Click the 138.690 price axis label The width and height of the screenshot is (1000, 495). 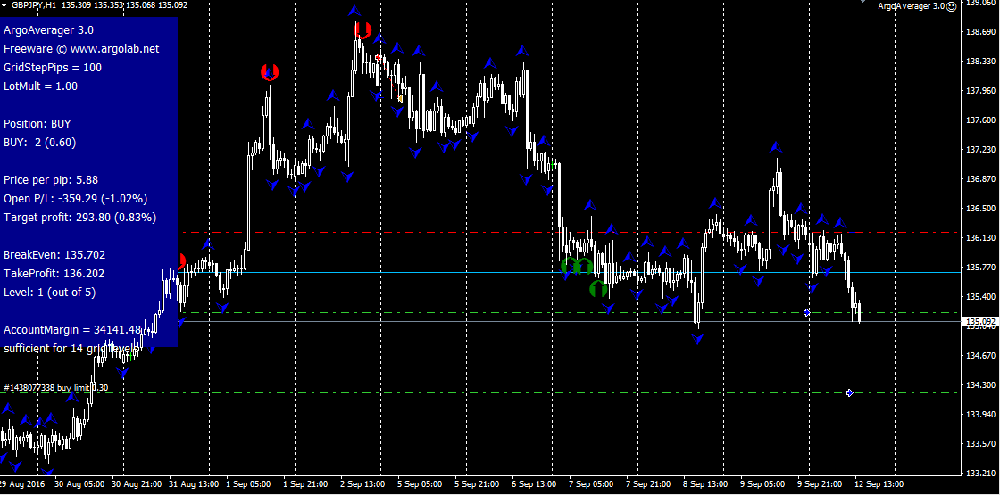click(x=980, y=31)
